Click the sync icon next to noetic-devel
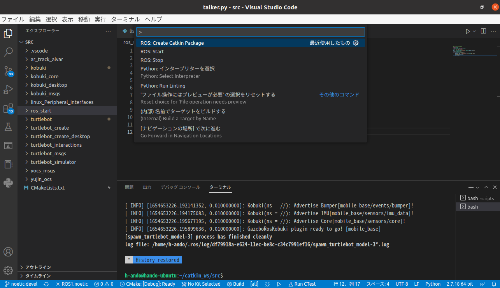 46,284
